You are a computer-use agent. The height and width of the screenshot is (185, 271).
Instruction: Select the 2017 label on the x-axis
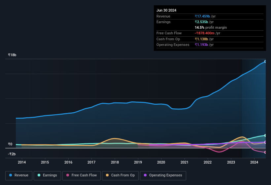(91, 162)
